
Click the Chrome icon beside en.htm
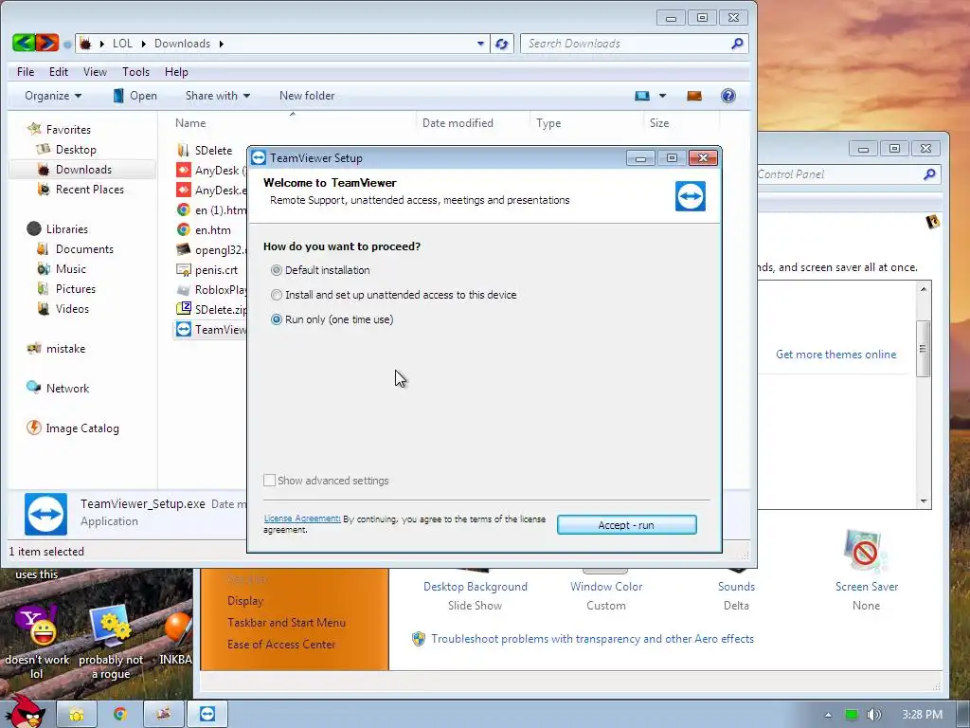coord(183,229)
